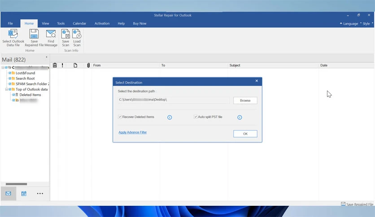This screenshot has height=217, width=375.
Task: Open the Apply Advance Filter link
Action: click(x=132, y=132)
